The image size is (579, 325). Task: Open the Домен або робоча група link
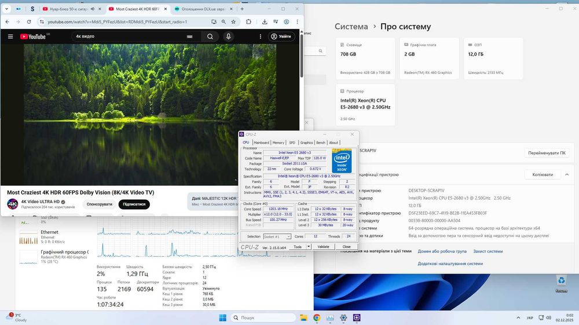click(x=442, y=251)
